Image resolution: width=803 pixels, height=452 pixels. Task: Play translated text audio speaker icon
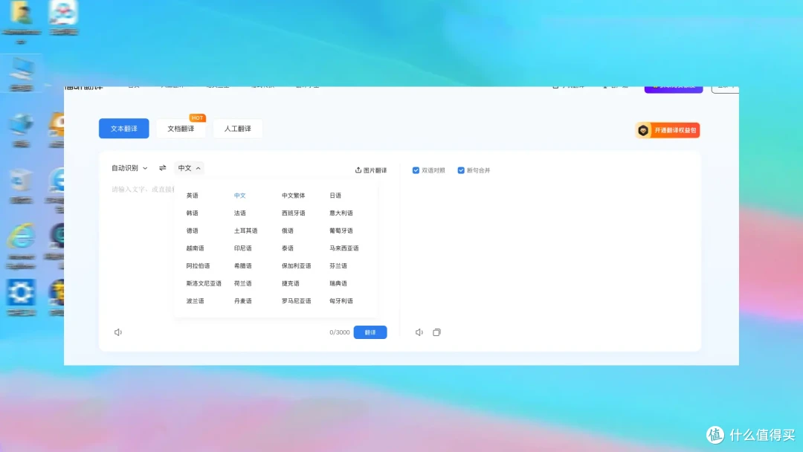point(419,332)
